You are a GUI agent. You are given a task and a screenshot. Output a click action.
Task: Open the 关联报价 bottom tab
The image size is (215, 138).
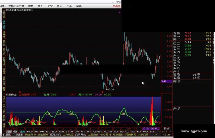[18, 135]
